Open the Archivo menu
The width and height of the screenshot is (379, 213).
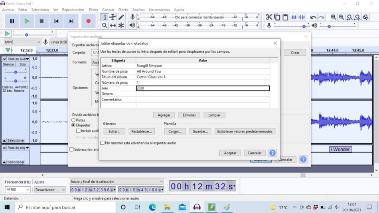click(x=8, y=10)
